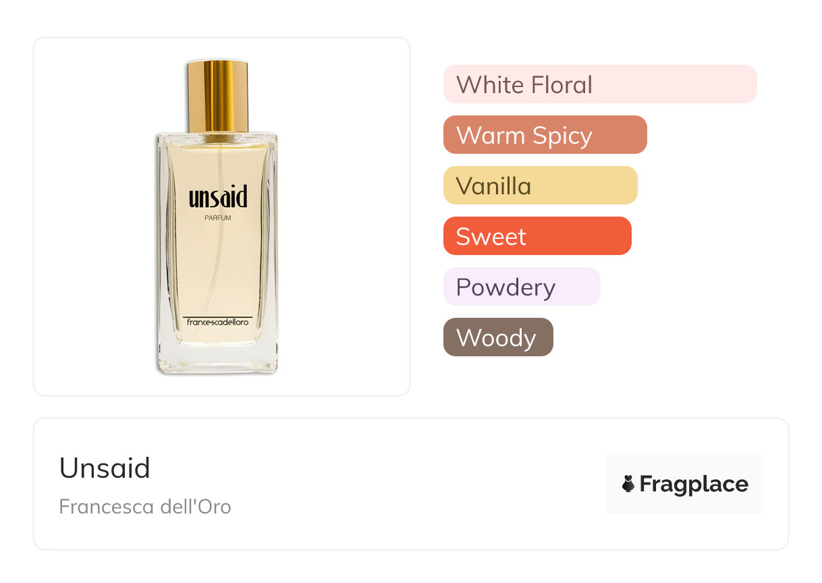This screenshot has width=822, height=583.
Task: Click the clear glass base of bottle
Action: tap(217, 358)
